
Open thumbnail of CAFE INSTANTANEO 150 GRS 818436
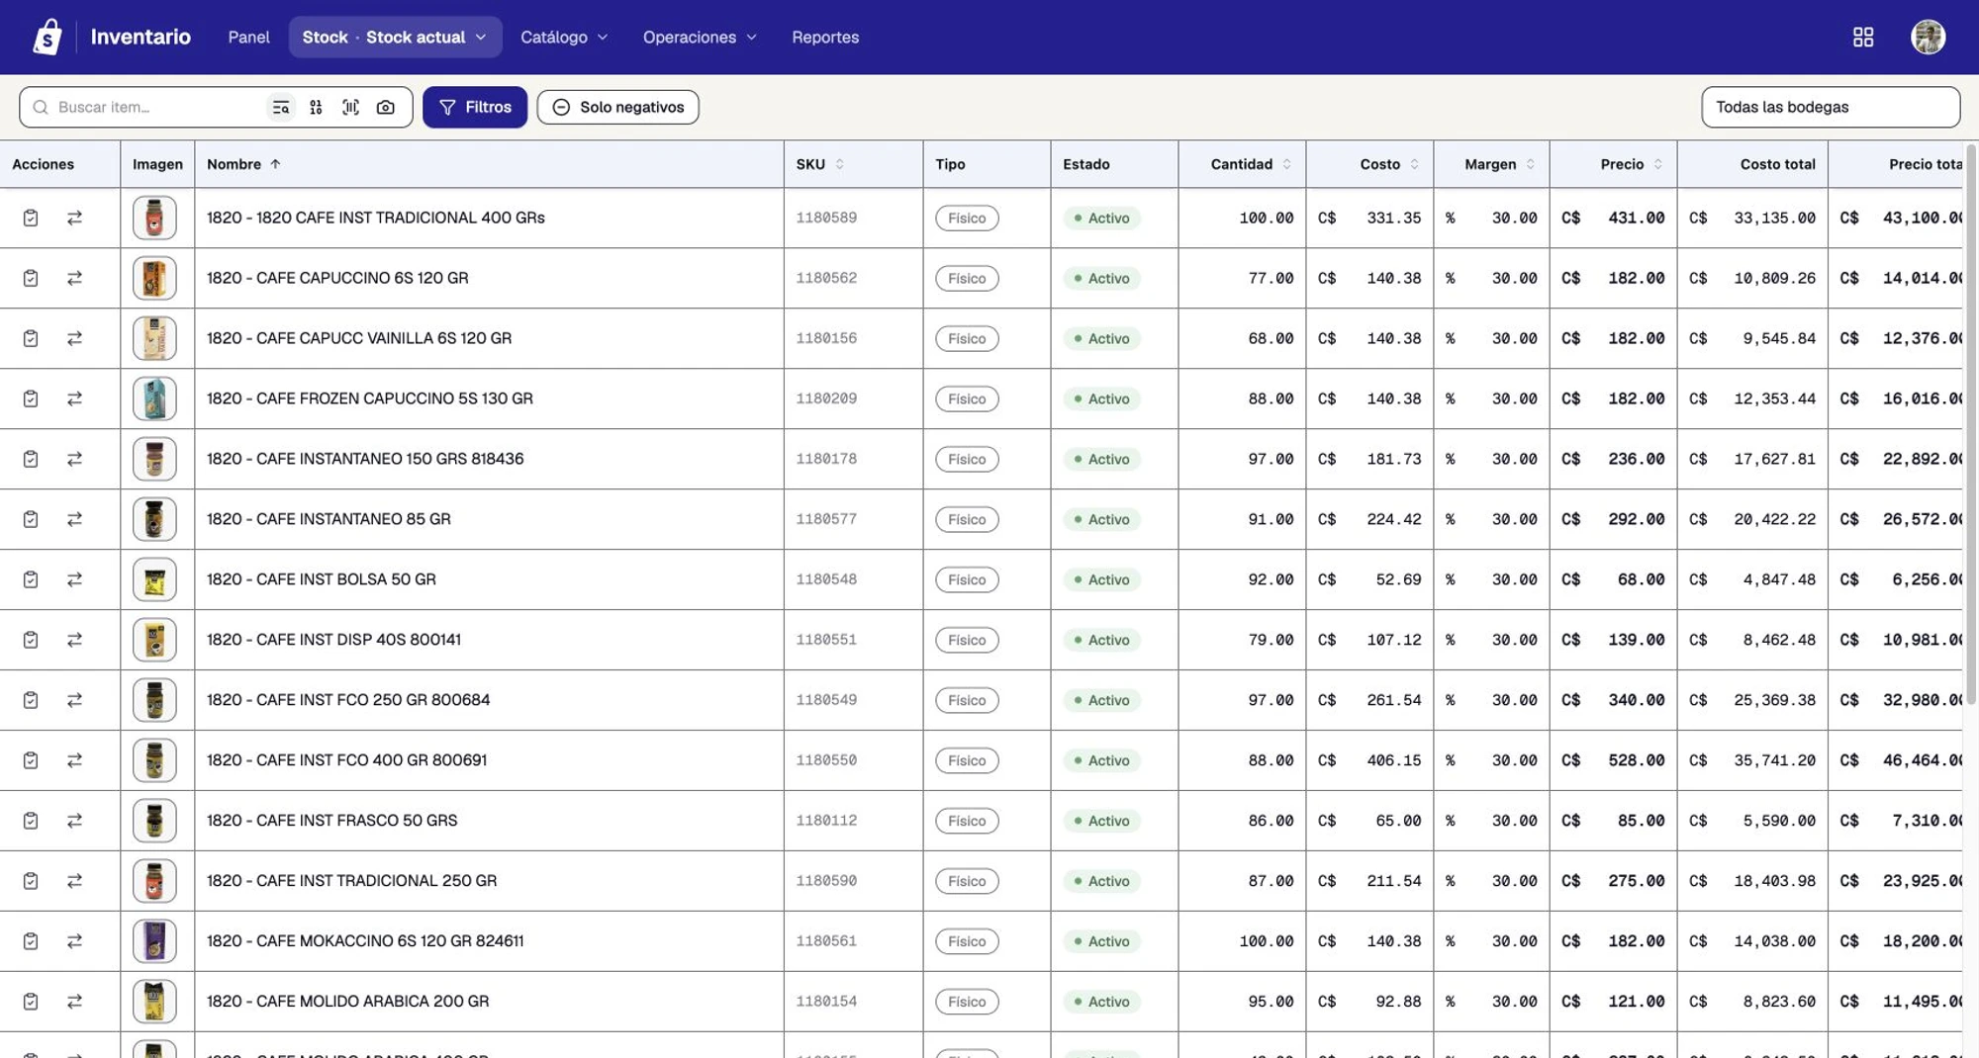tap(154, 459)
